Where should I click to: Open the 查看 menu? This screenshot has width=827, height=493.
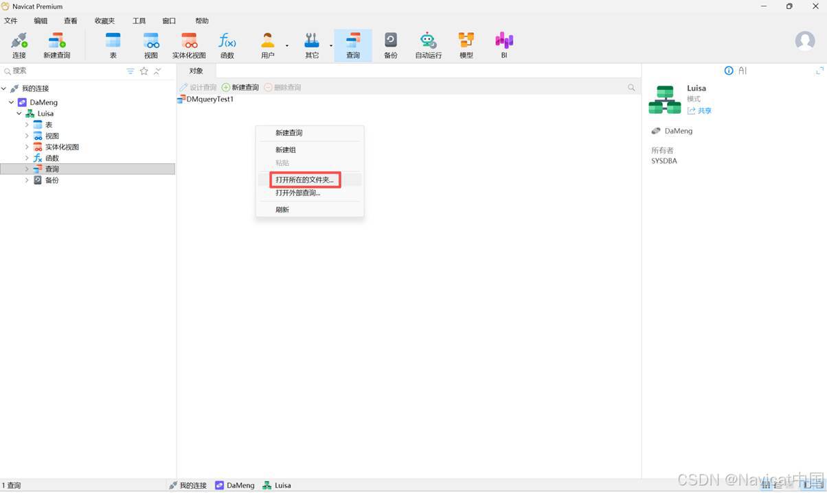point(71,21)
